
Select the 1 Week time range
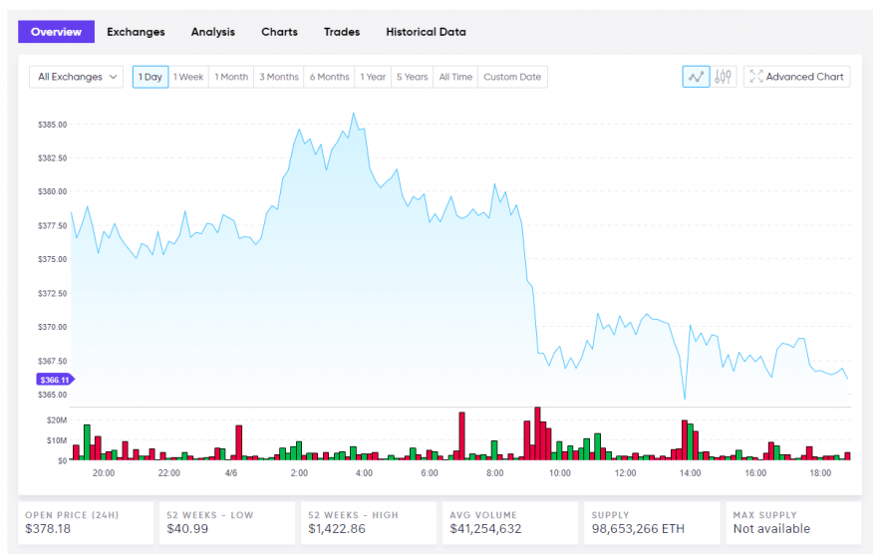(x=188, y=77)
